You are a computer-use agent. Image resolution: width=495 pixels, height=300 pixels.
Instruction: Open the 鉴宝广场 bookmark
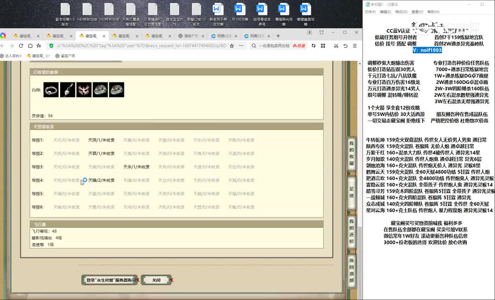tap(65, 56)
